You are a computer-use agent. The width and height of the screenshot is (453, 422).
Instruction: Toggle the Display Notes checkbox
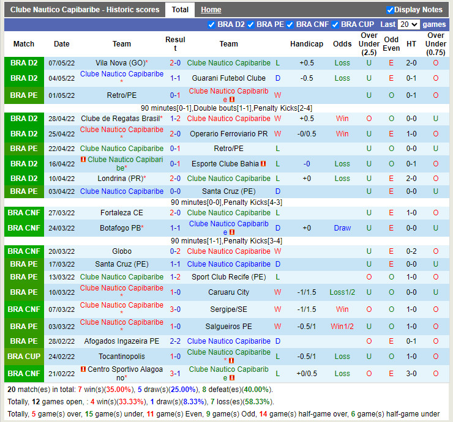[x=390, y=10]
